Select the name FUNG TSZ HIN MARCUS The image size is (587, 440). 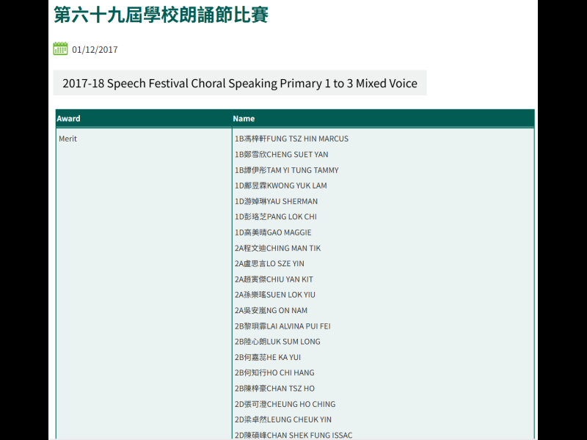(x=291, y=139)
